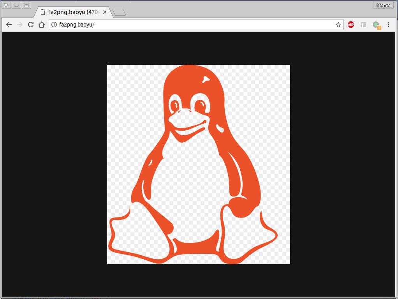This screenshot has height=299, width=398.
Task: Open the home page
Action: click(42, 25)
